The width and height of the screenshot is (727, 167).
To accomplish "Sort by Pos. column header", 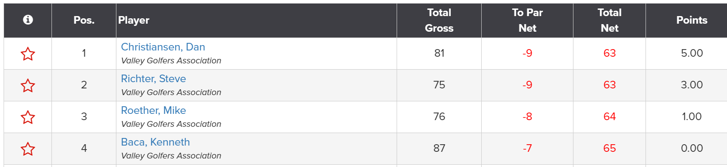I will click(x=84, y=20).
